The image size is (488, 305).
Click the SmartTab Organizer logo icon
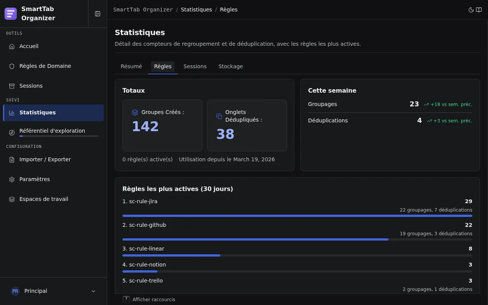(11, 14)
